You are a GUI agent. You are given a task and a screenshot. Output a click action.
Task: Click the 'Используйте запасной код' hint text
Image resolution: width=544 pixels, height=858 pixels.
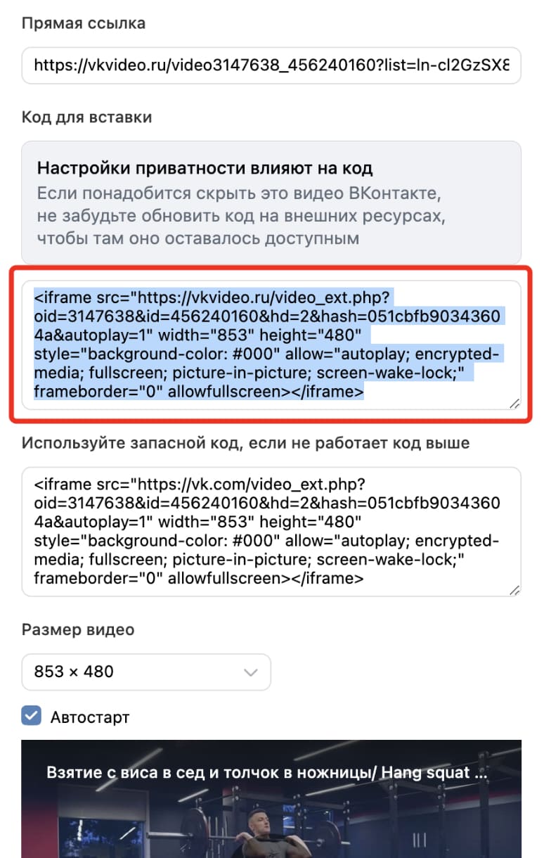point(245,443)
